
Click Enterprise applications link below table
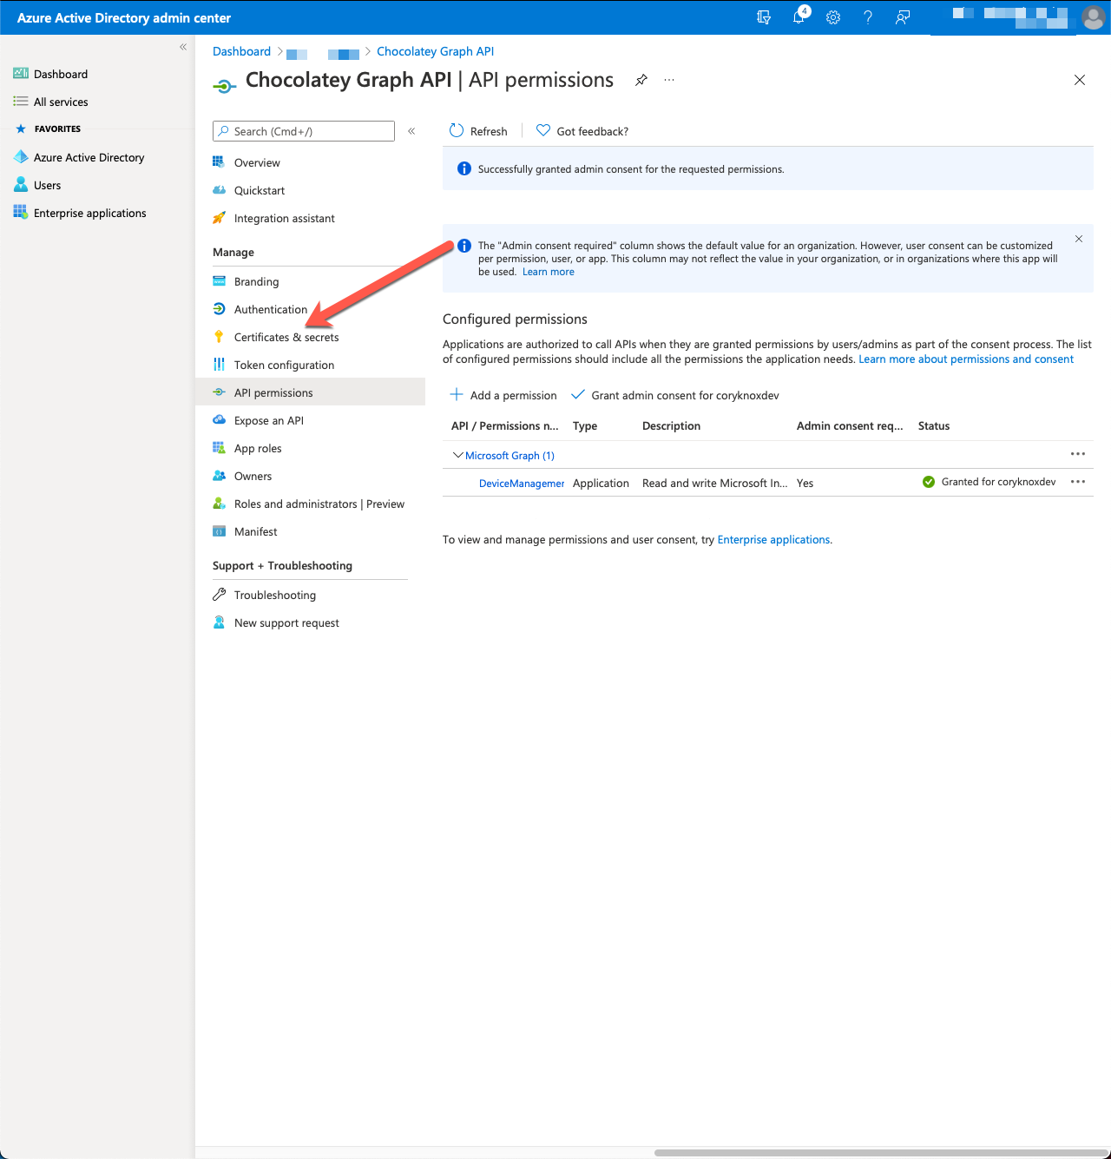[x=773, y=539]
